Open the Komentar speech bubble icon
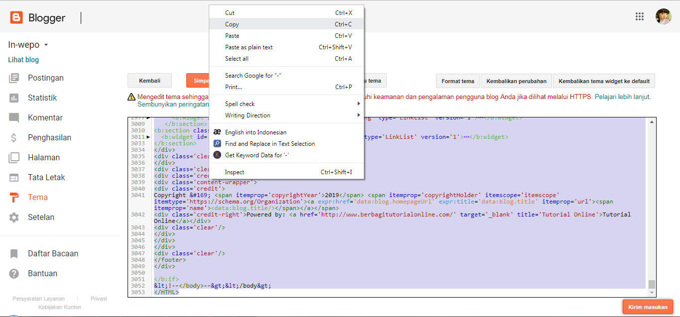 14,117
